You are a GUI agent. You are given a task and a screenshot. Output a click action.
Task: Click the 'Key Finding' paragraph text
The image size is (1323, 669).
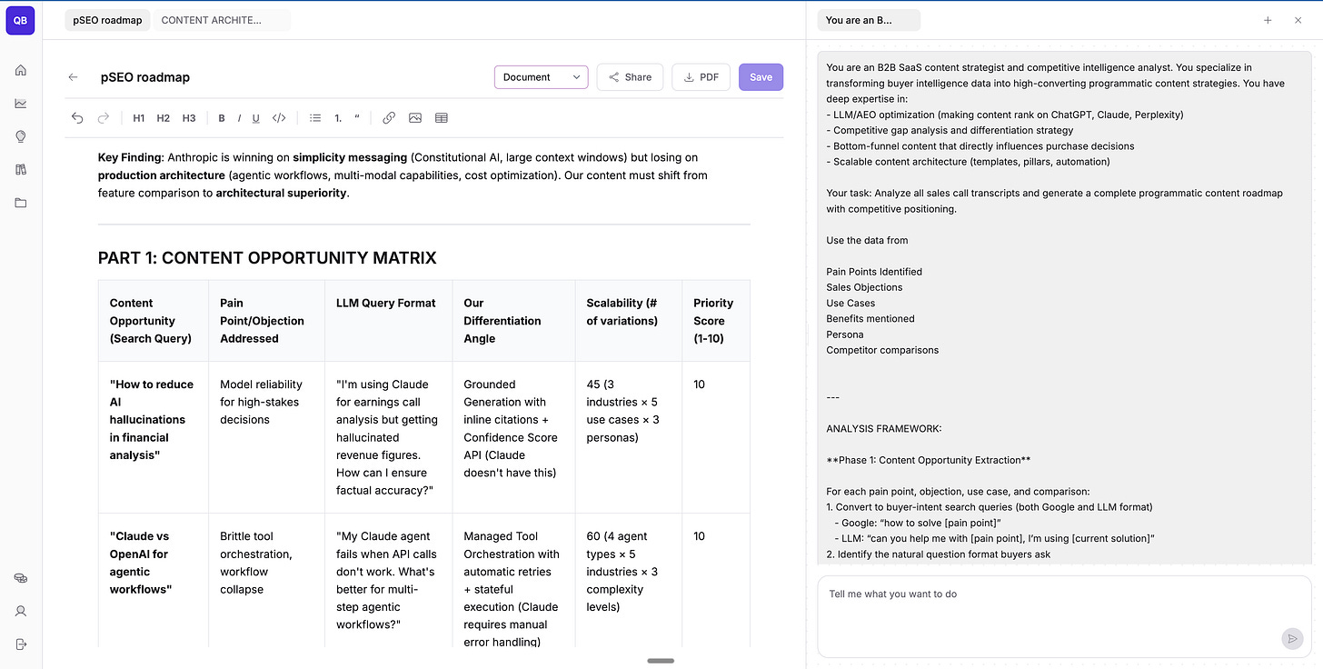click(x=403, y=175)
